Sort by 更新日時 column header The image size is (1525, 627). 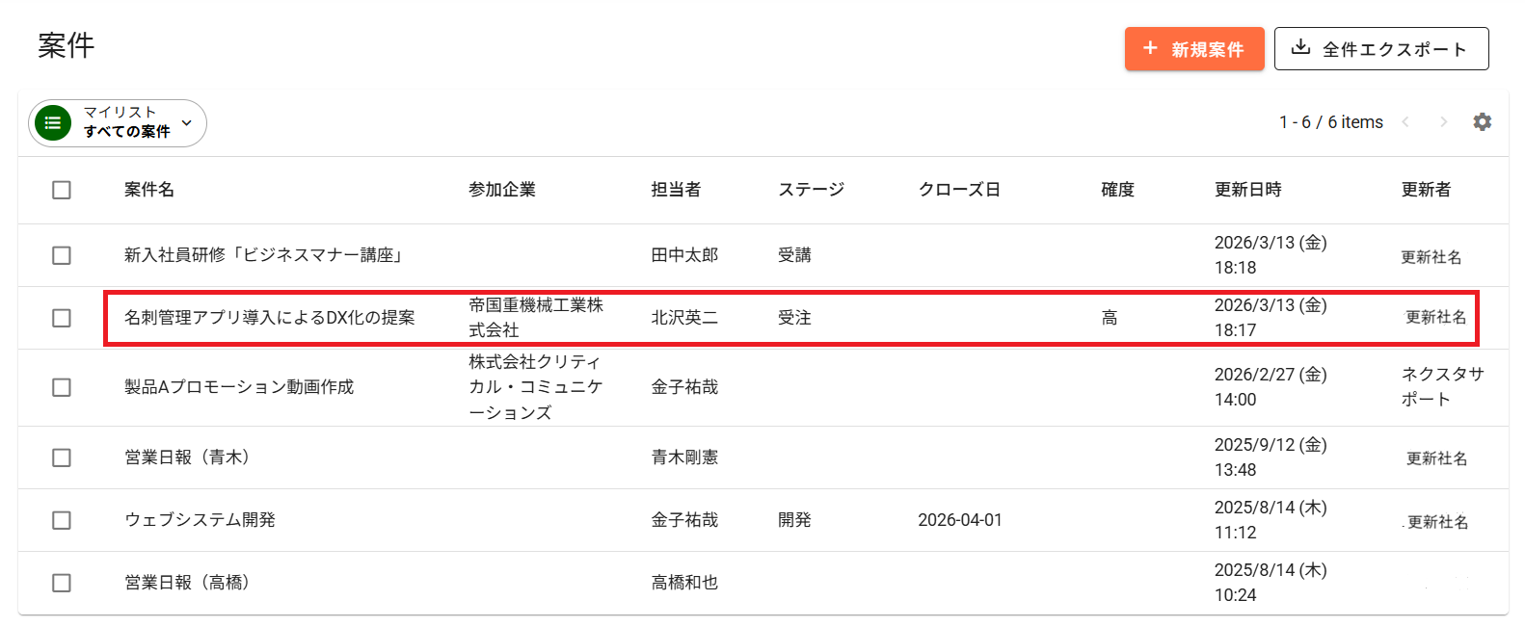(x=1247, y=190)
